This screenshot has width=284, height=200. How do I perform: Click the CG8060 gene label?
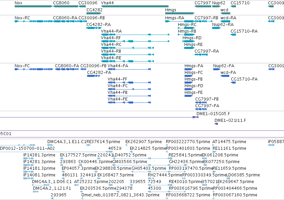[61, 3]
